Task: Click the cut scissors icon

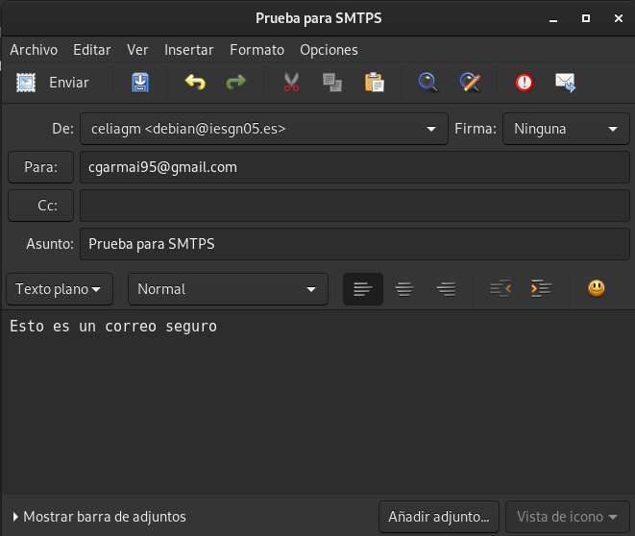Action: 292,83
